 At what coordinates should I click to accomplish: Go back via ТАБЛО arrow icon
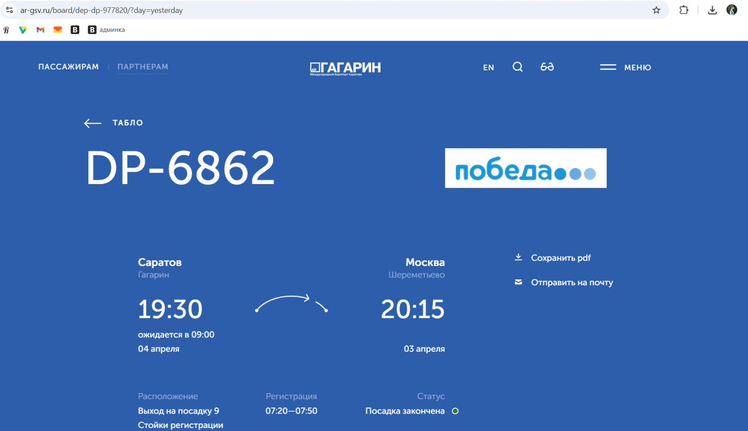coord(93,123)
